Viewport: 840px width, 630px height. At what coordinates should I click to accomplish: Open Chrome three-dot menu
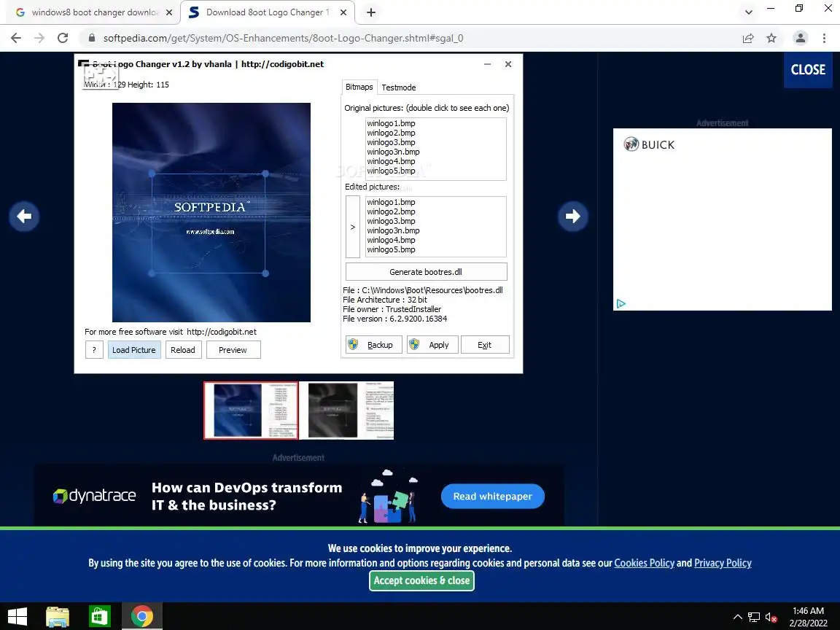[824, 38]
